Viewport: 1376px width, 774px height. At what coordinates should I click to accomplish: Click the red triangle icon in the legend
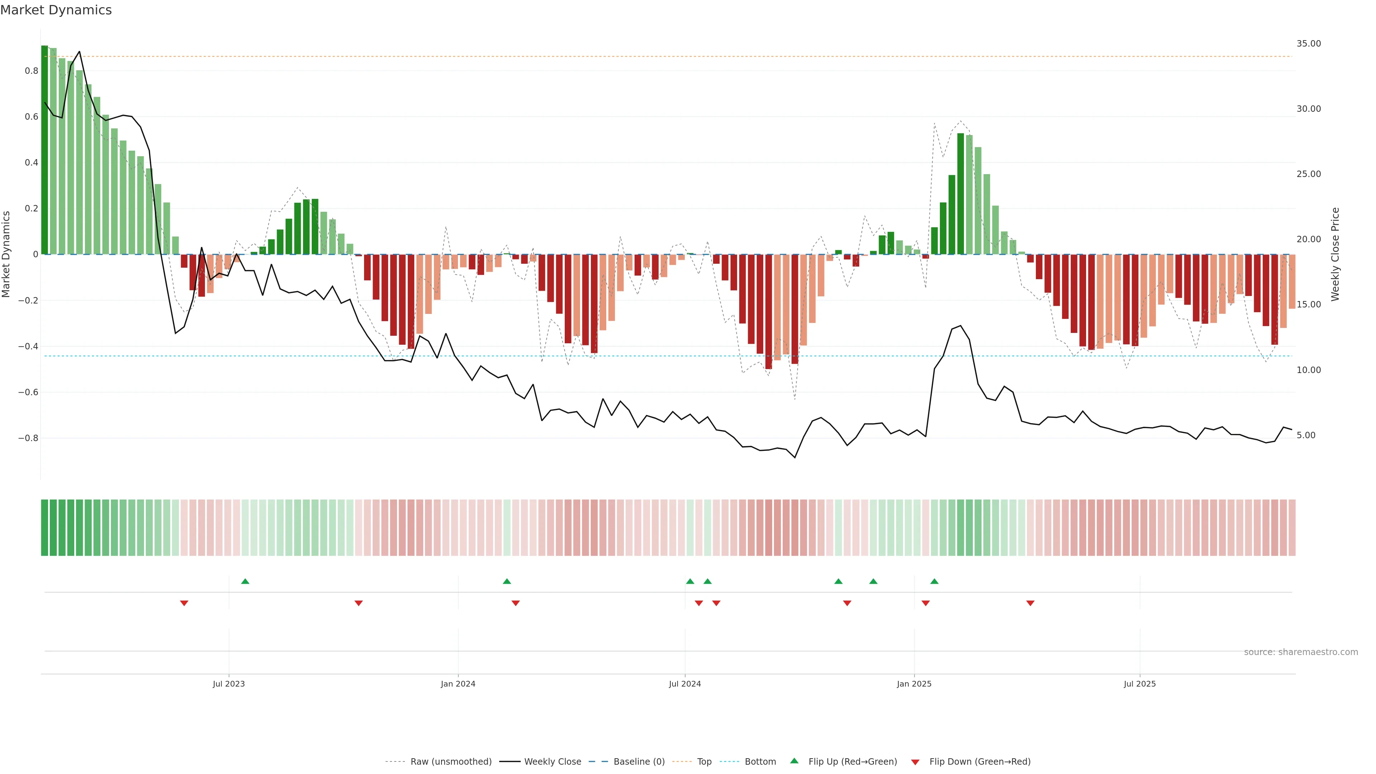tap(915, 762)
